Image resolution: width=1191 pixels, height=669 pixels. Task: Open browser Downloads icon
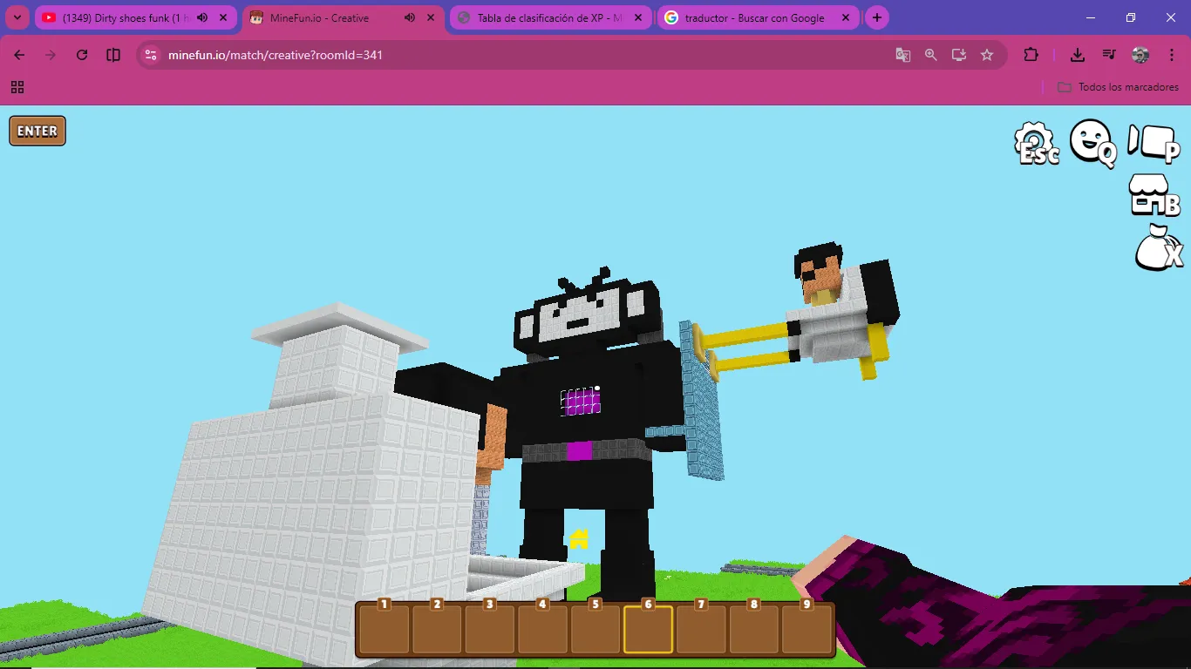[1078, 55]
